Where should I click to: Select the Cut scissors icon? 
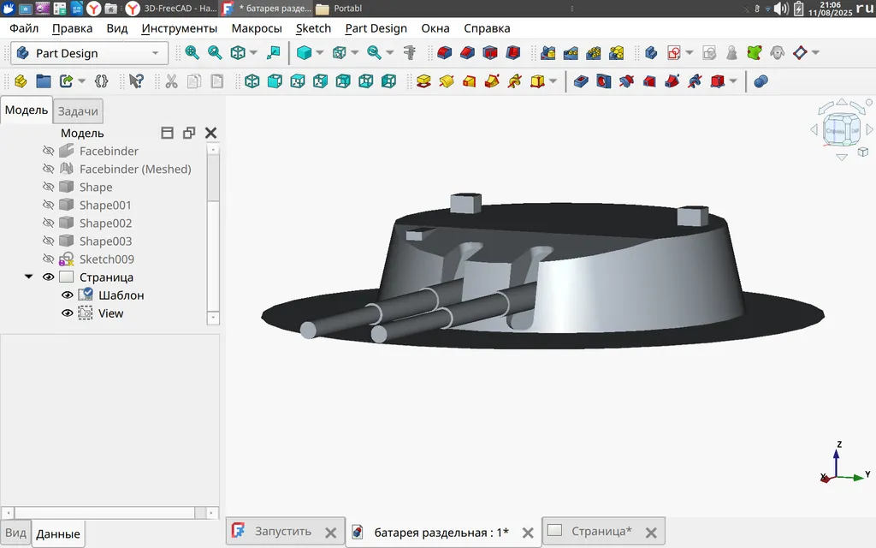tap(171, 81)
